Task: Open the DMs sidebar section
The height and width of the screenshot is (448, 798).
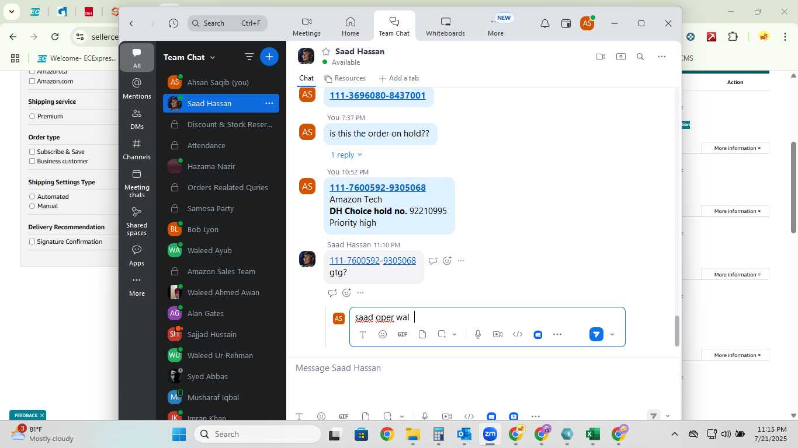Action: [137, 118]
